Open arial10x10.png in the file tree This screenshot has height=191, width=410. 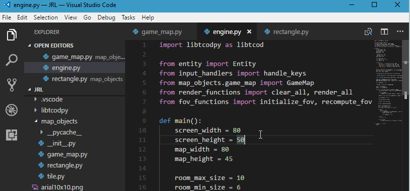(x=74, y=187)
